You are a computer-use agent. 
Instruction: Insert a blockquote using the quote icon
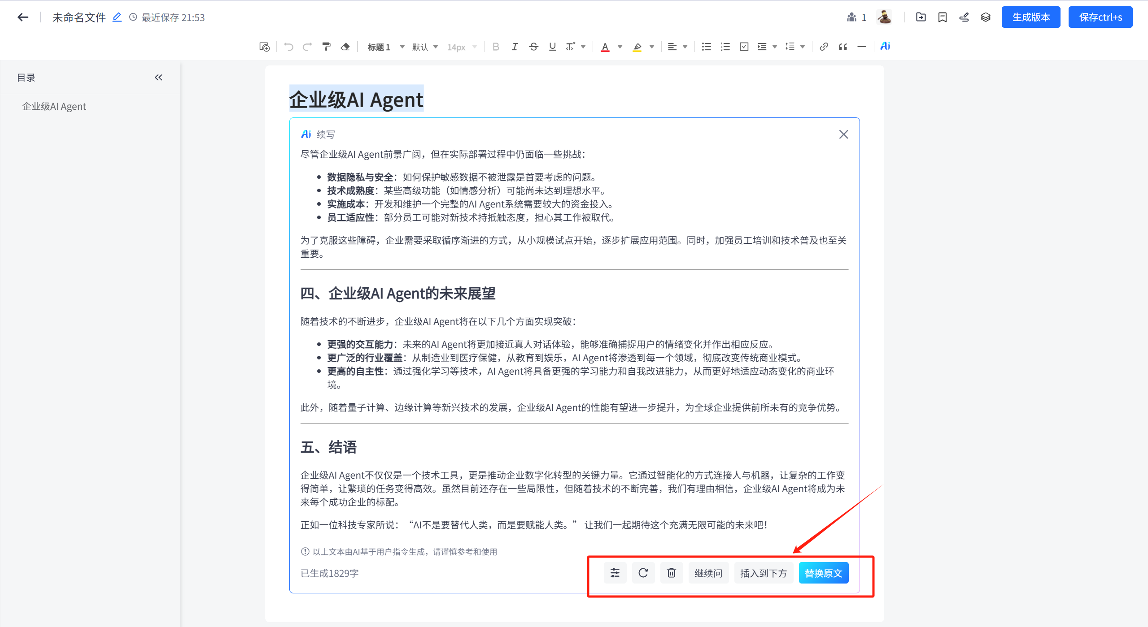click(x=842, y=47)
